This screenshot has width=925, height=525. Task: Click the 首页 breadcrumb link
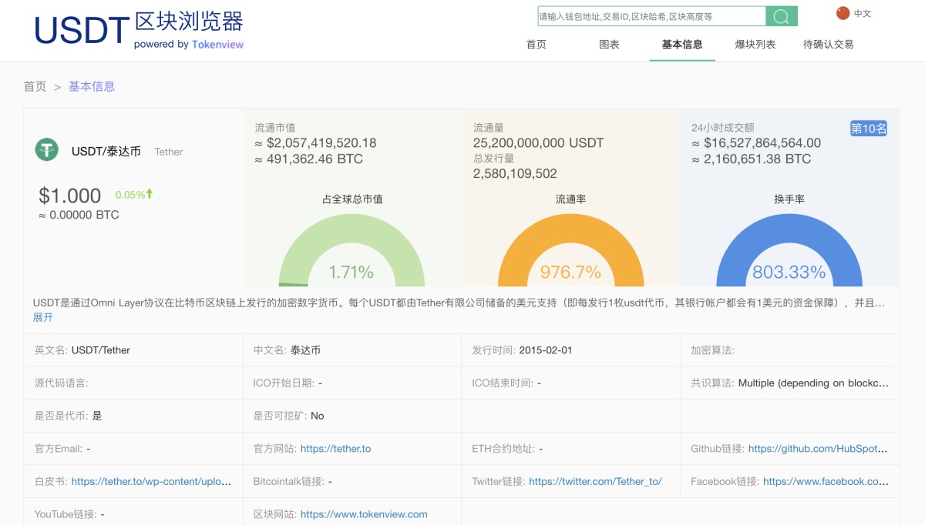[35, 86]
